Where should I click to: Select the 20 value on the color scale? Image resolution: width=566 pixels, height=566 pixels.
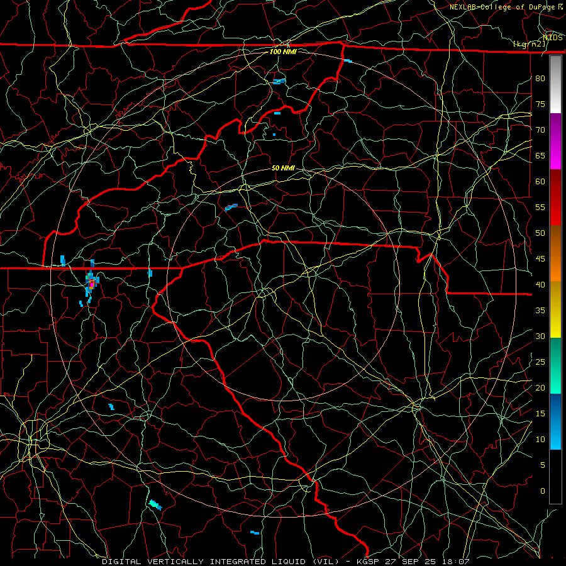point(540,387)
